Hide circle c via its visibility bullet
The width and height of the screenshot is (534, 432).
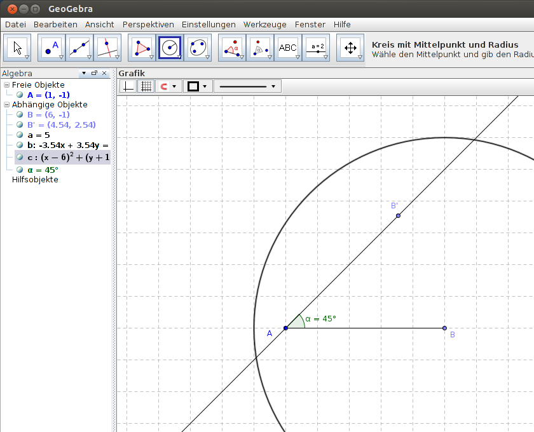point(20,158)
